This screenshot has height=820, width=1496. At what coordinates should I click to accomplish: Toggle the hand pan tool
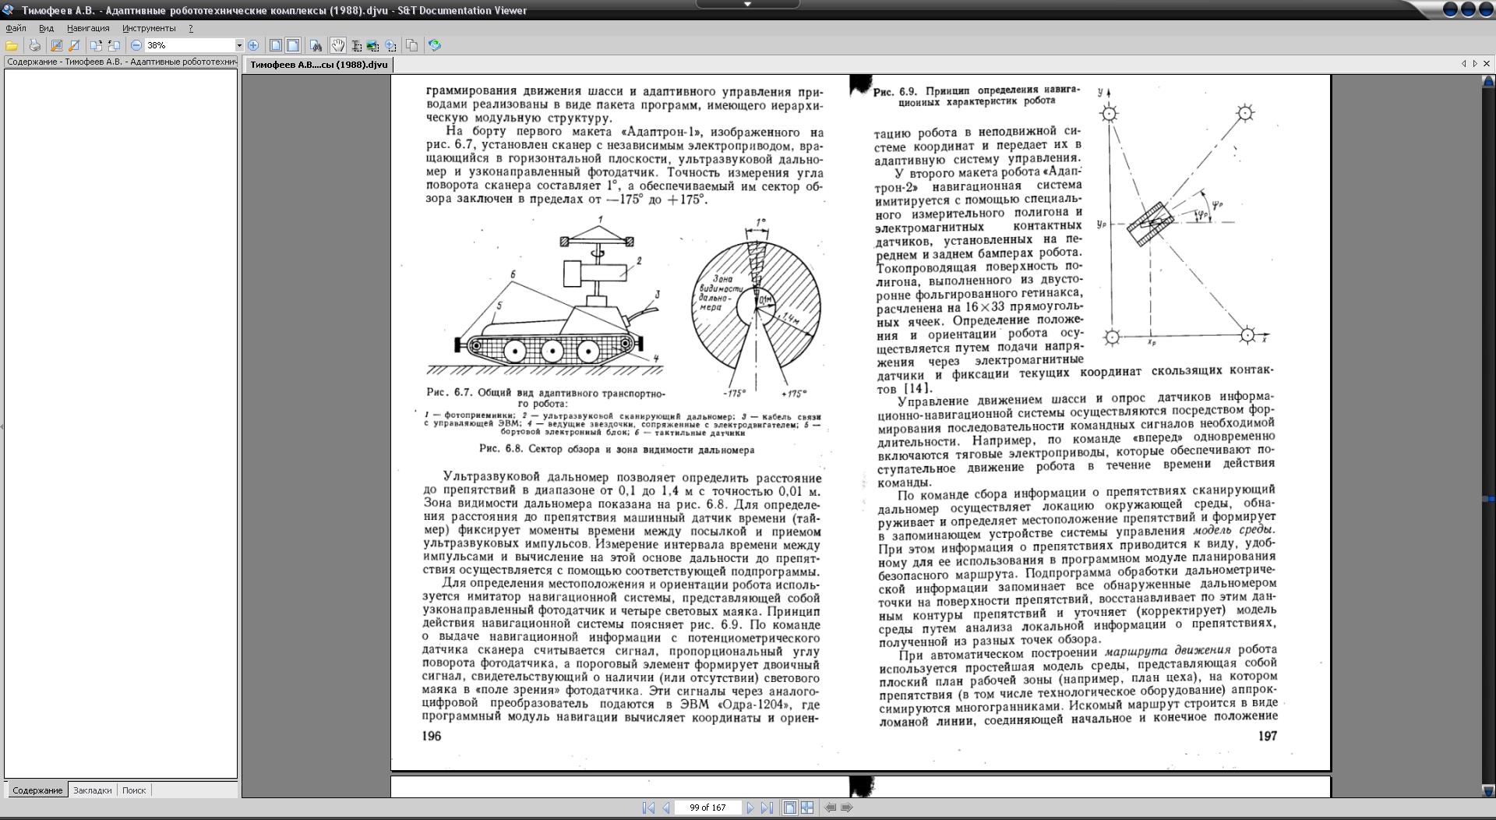tap(338, 46)
